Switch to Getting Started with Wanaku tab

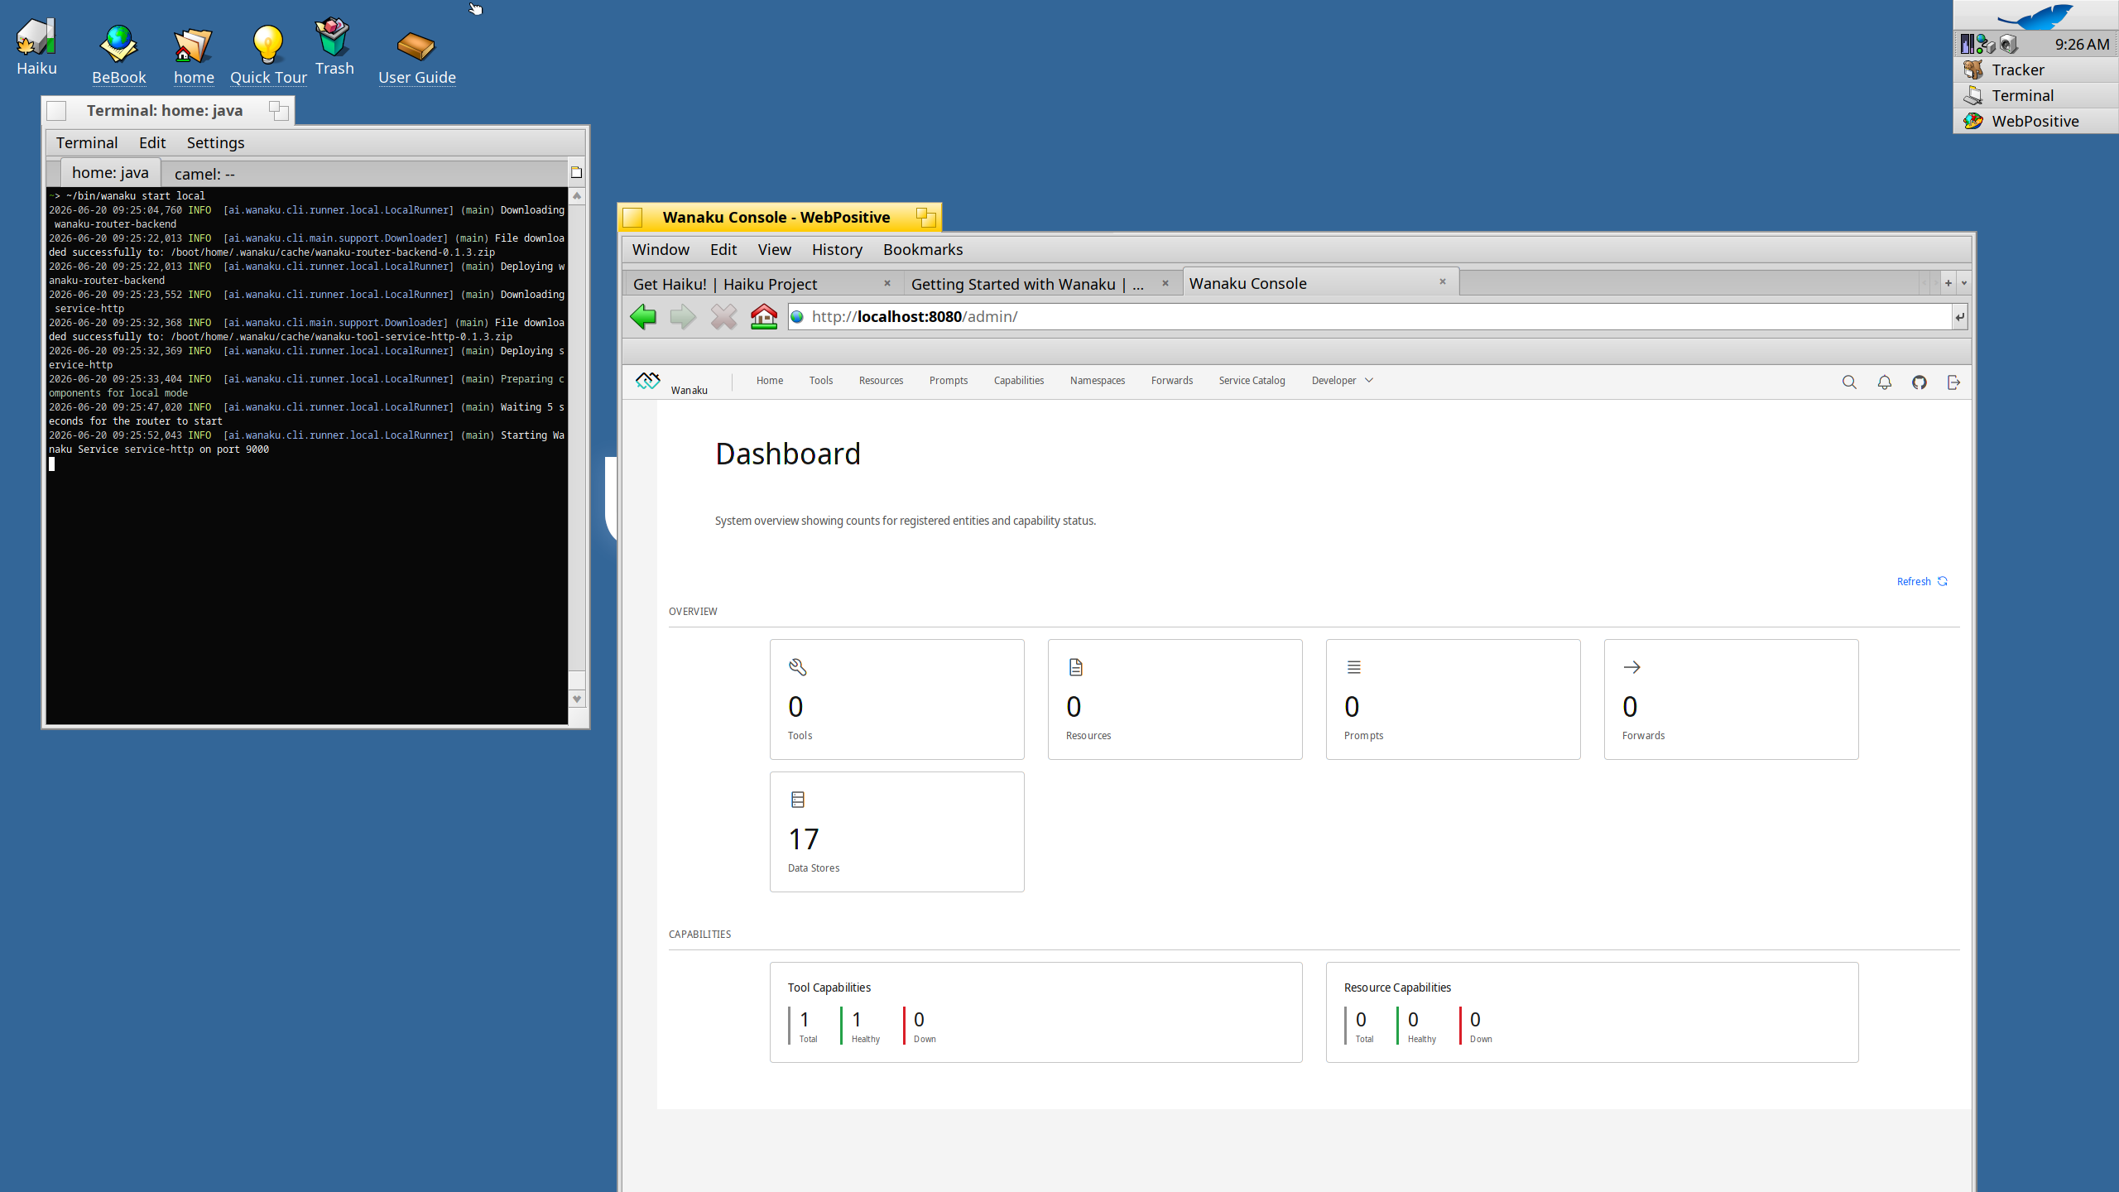1026,284
